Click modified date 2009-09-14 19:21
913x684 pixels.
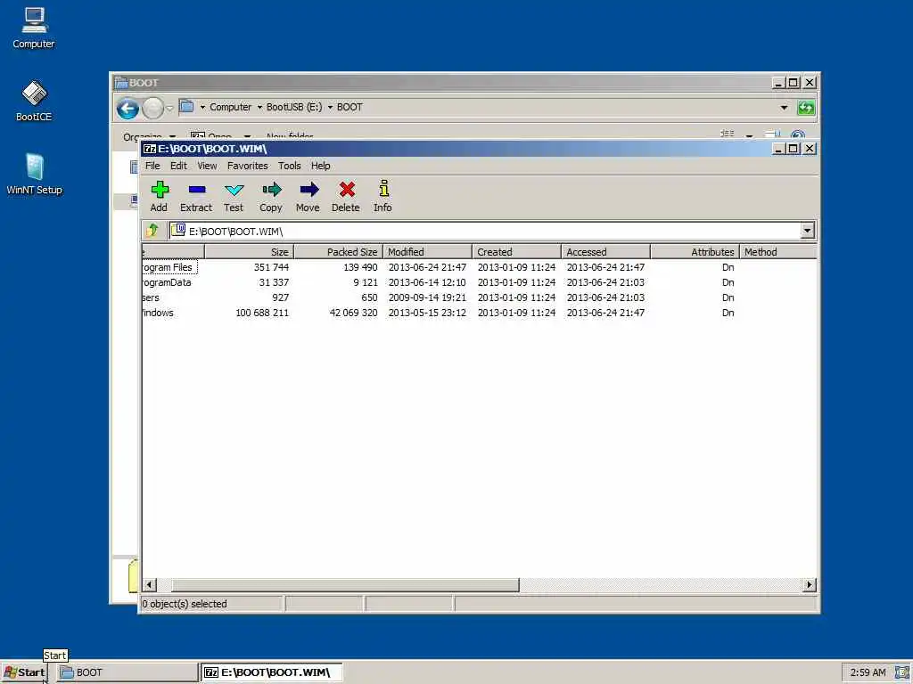(427, 297)
